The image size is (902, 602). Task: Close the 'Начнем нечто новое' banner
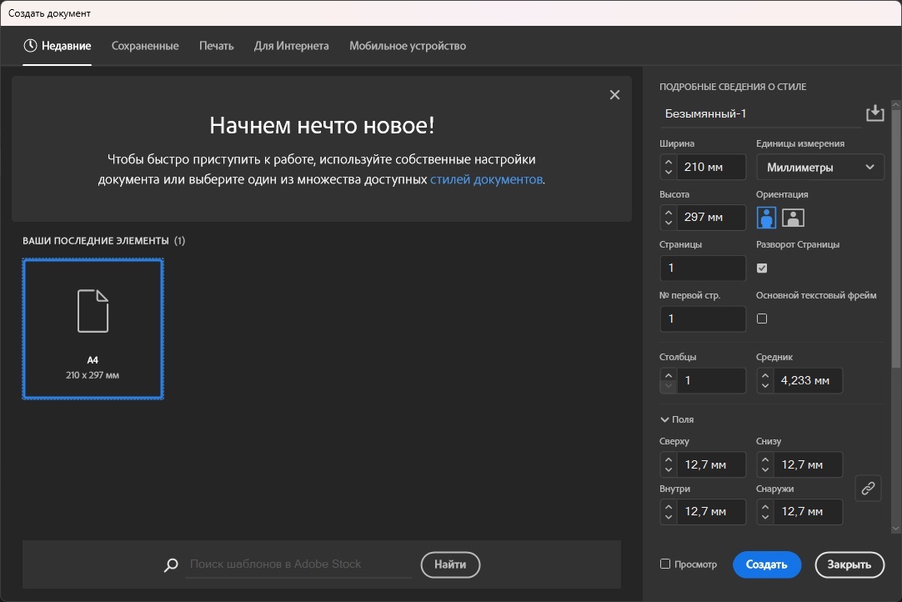(x=614, y=95)
